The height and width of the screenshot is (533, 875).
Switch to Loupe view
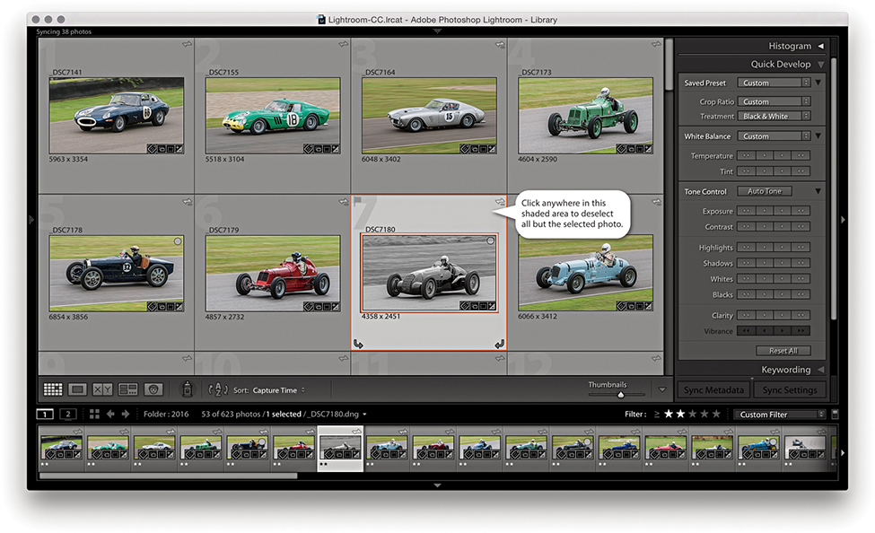point(78,389)
